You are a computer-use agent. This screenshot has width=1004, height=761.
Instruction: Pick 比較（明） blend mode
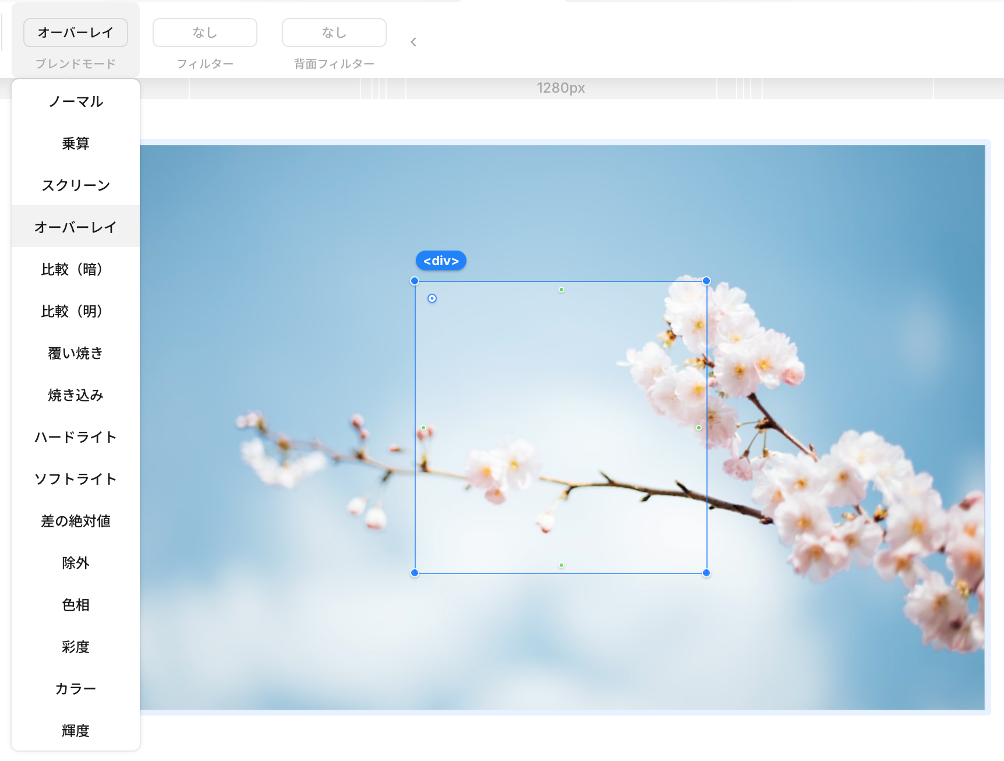pos(76,311)
